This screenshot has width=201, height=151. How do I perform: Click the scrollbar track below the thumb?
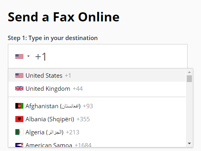pyautogui.click(x=190, y=111)
